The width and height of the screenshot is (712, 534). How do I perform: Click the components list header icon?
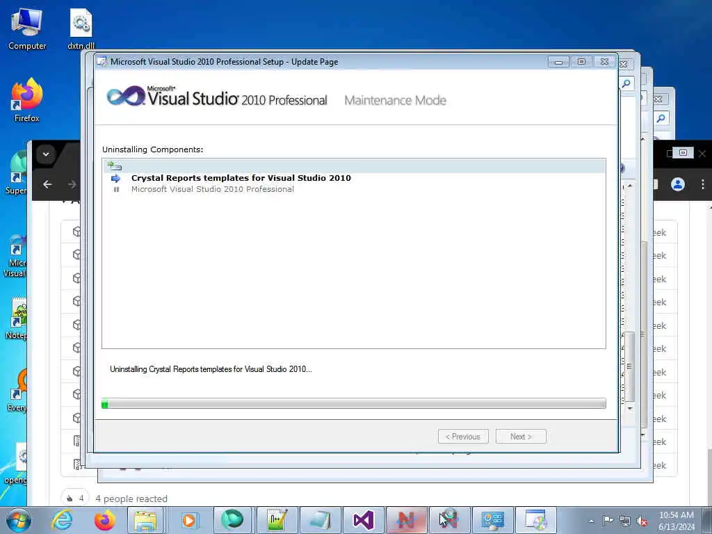(115, 165)
